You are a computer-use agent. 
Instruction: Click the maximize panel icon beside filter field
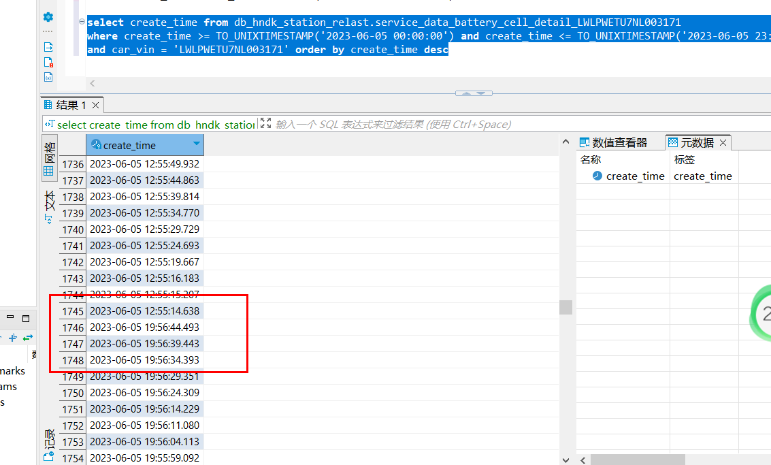[x=265, y=124]
